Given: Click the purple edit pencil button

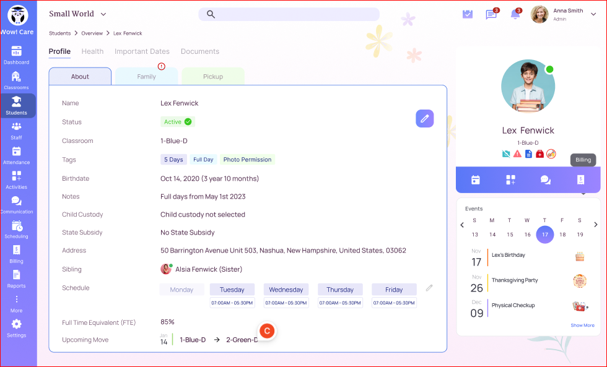Looking at the screenshot, I should (x=424, y=119).
